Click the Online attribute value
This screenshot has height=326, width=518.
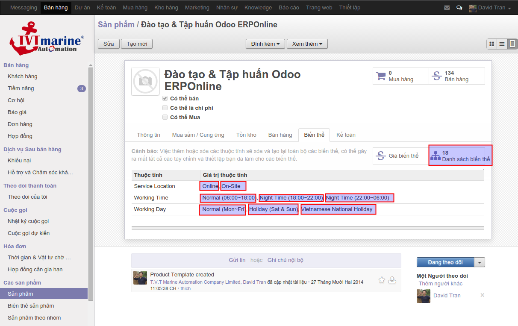click(209, 186)
